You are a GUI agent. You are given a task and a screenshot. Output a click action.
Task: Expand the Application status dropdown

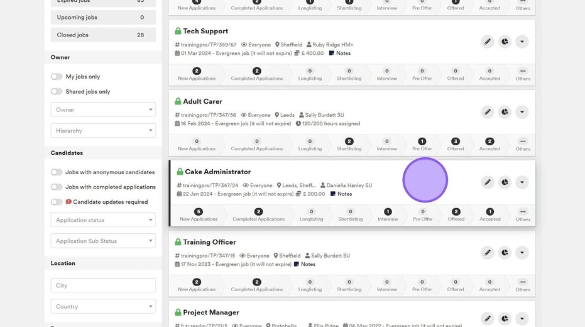pyautogui.click(x=103, y=220)
